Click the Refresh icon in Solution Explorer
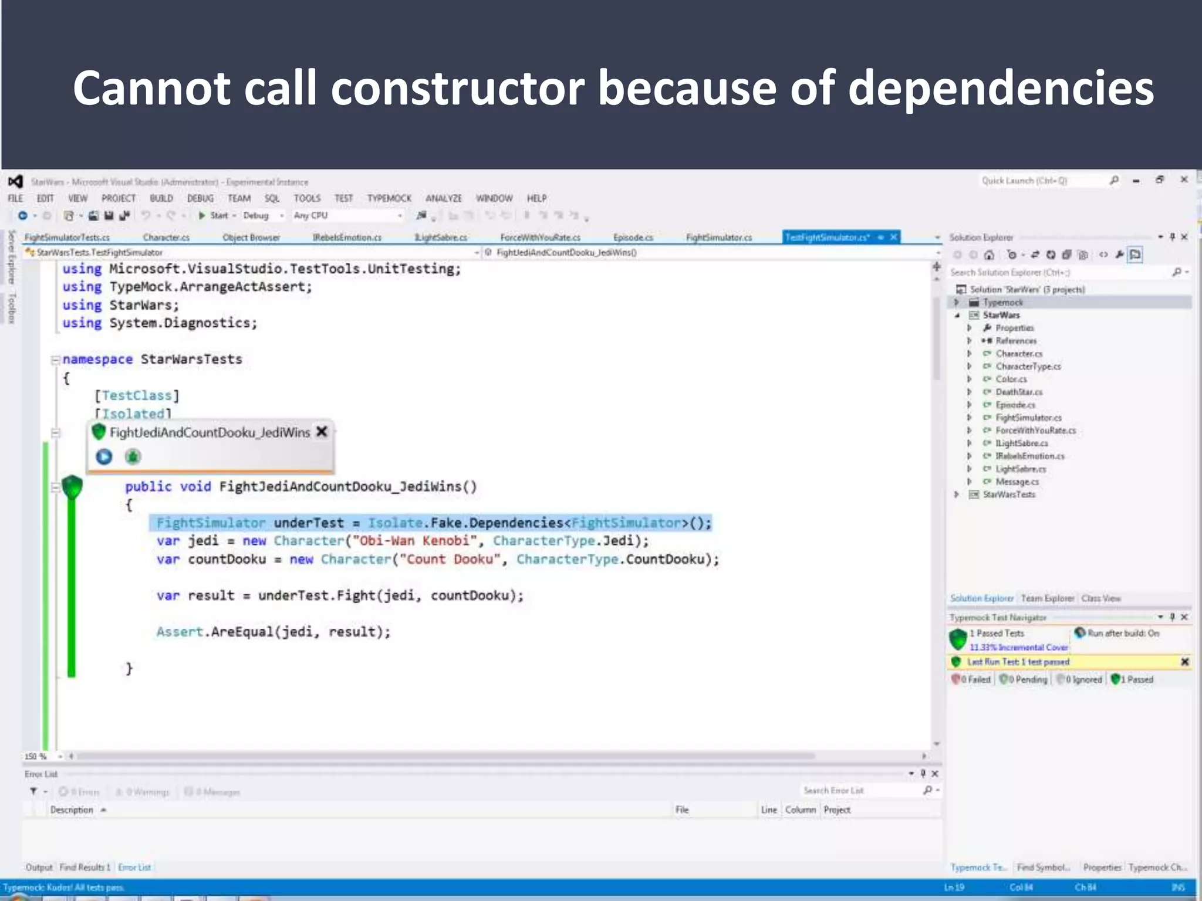The width and height of the screenshot is (1202, 901). pyautogui.click(x=1051, y=255)
